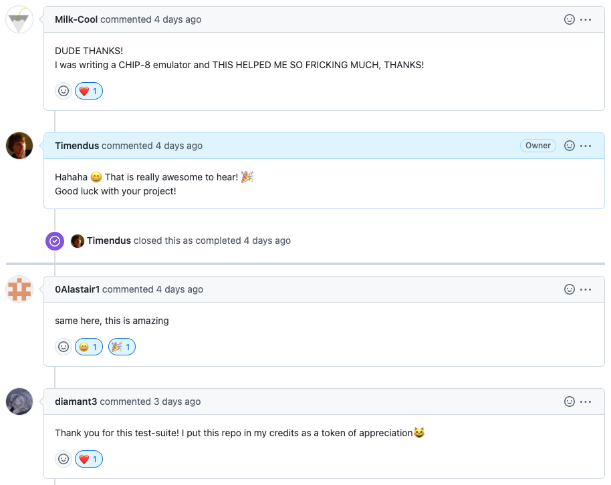Add reaction below Milk-Cool's comment text
Viewport: 611px width, 485px height.
[64, 91]
